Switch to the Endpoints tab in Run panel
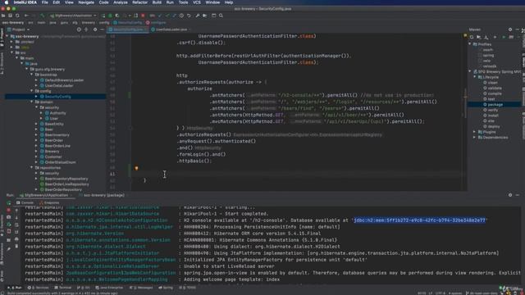525x295 pixels. point(49,202)
